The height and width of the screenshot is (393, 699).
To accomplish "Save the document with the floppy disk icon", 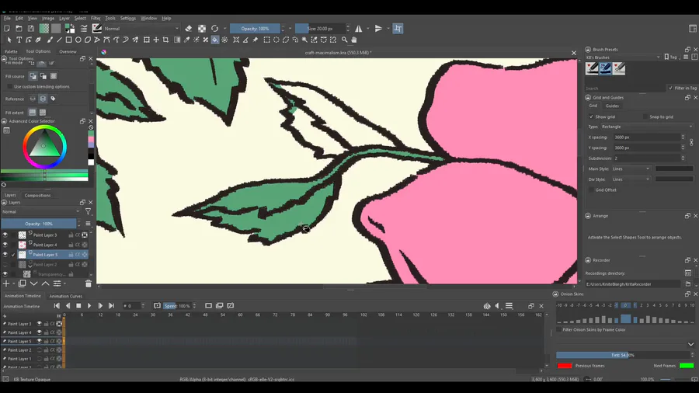I will 31,29.
